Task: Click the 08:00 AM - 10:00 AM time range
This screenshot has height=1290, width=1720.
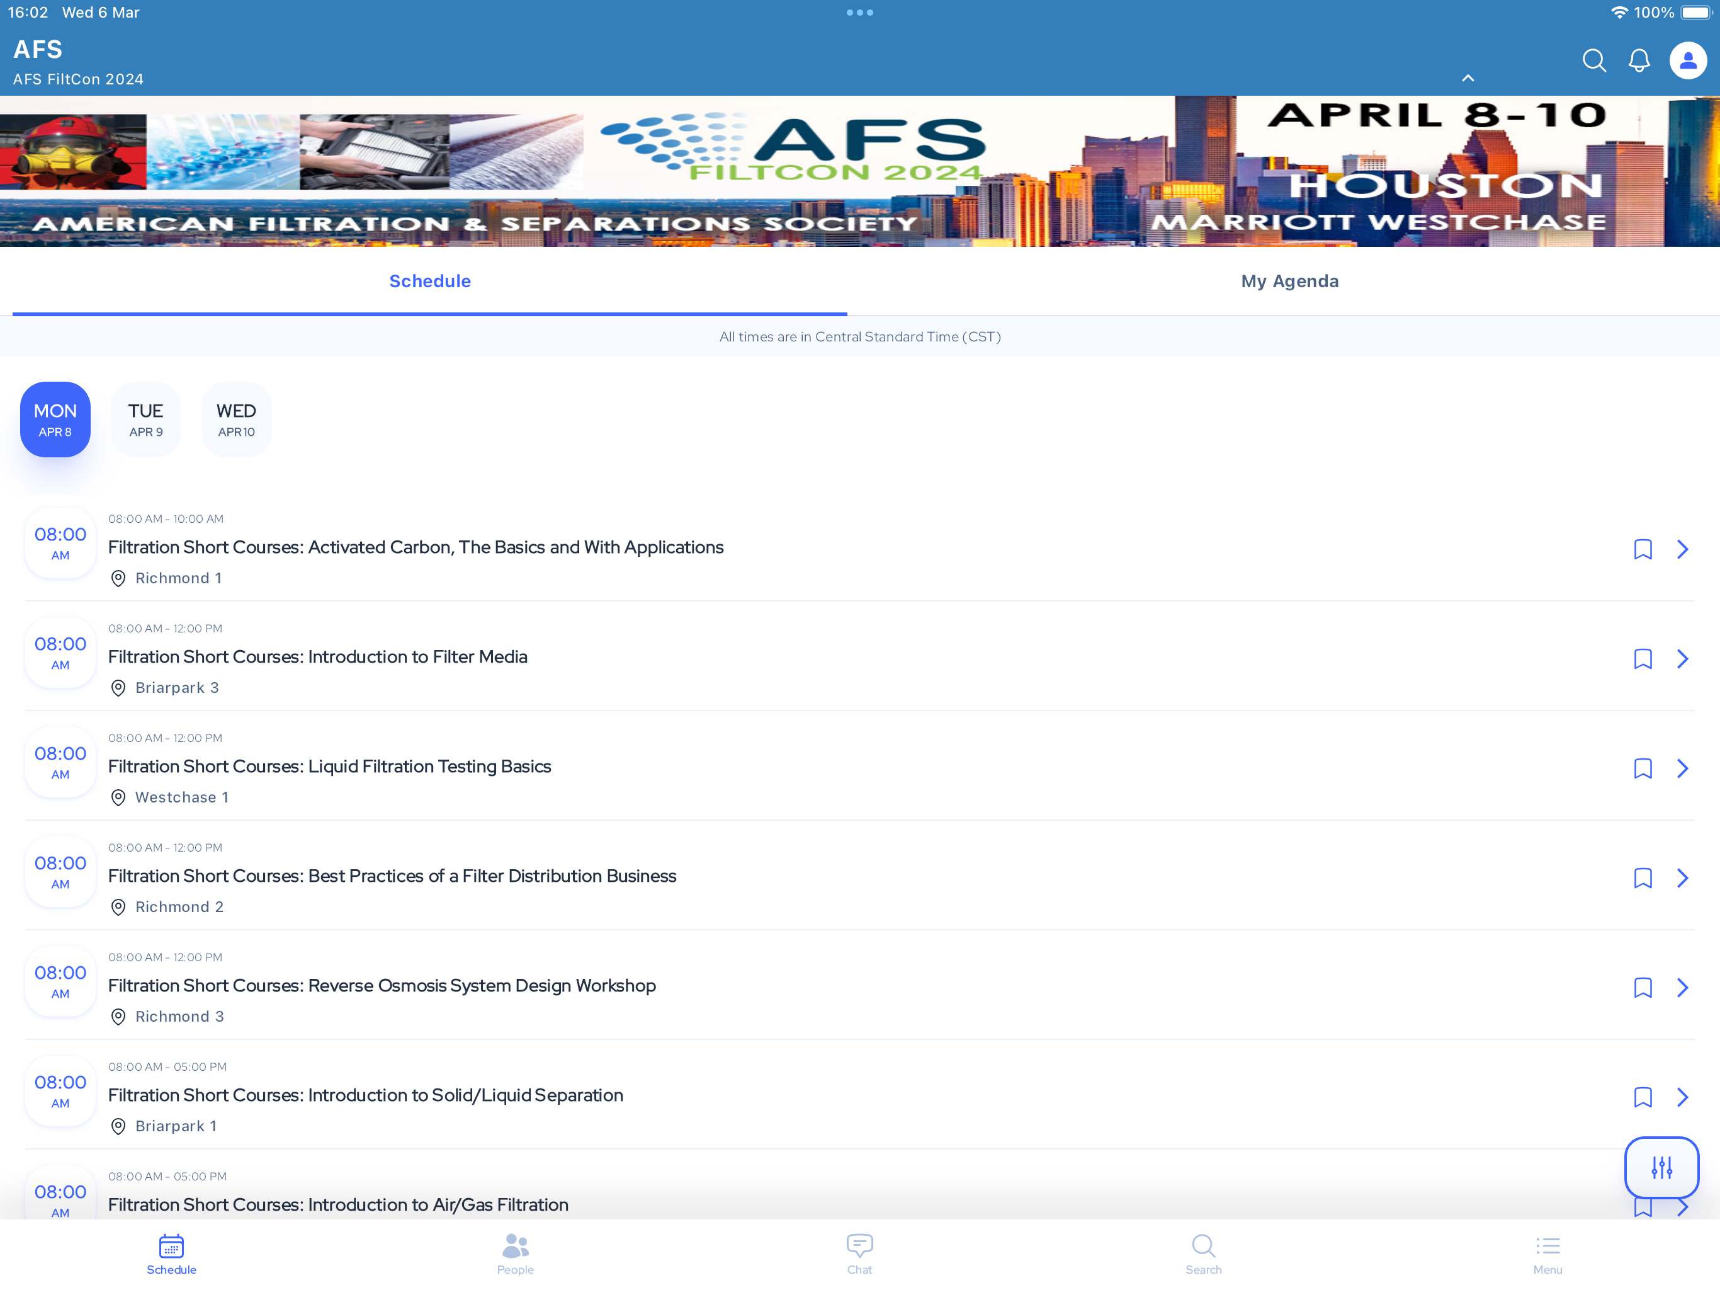Action: click(x=166, y=519)
